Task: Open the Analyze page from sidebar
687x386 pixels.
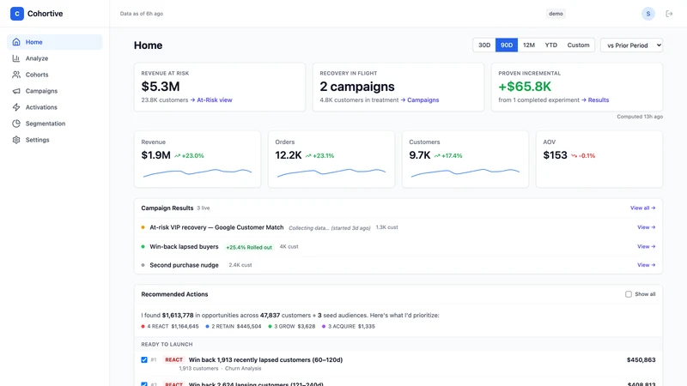Action: click(x=54, y=58)
